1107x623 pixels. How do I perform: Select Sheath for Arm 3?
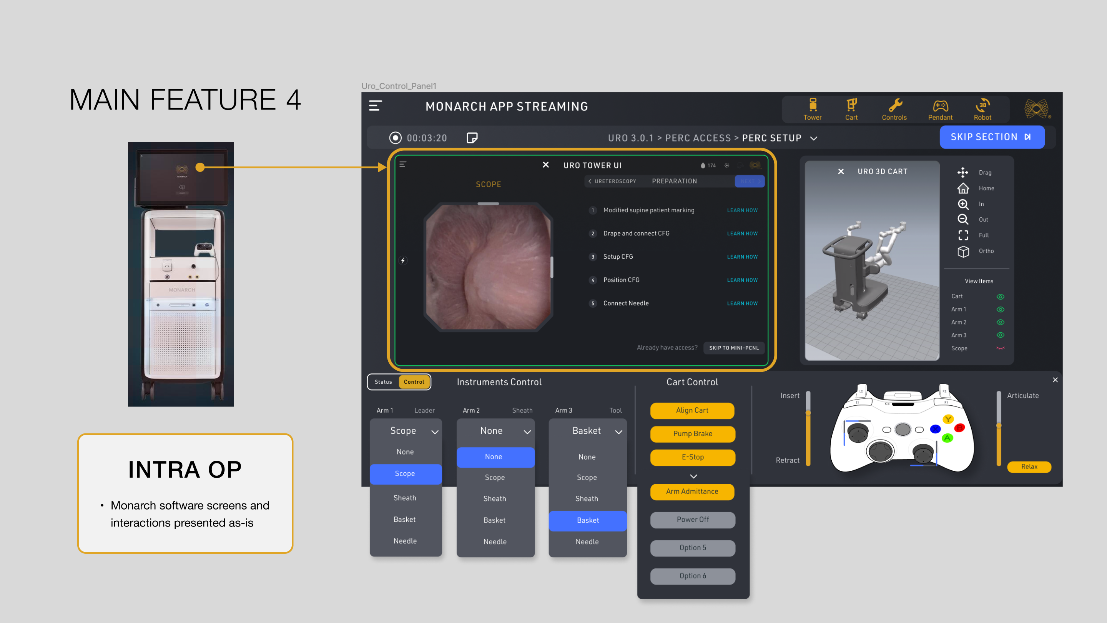587,499
